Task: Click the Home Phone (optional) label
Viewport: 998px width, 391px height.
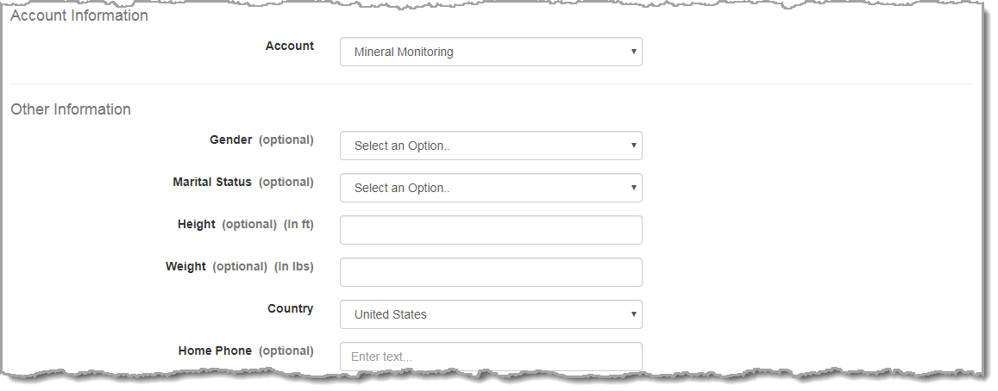Action: (246, 351)
